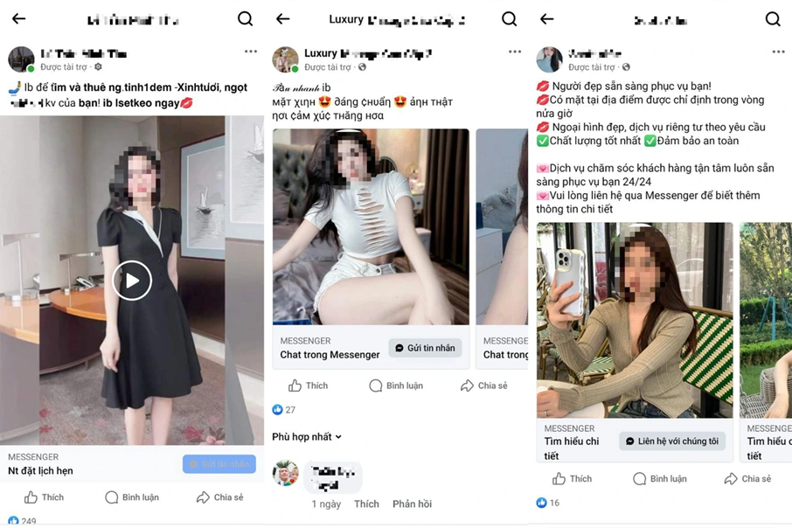Click the Gửi tin nhắn Messenger button
The image size is (792, 528).
click(425, 348)
